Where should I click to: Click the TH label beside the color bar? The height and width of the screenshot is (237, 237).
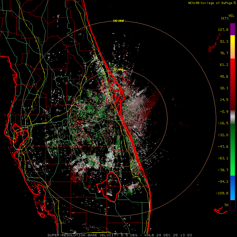coord(226,205)
